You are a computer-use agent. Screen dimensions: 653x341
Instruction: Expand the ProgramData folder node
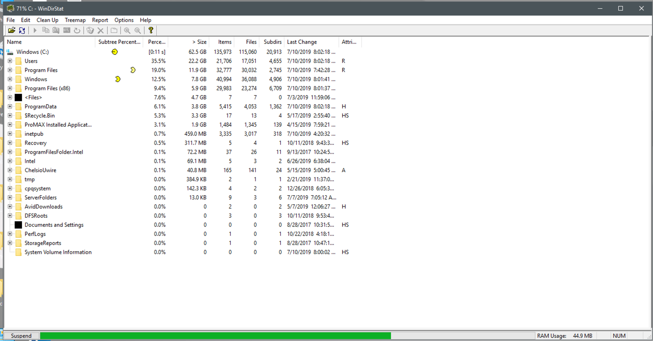[x=10, y=107]
